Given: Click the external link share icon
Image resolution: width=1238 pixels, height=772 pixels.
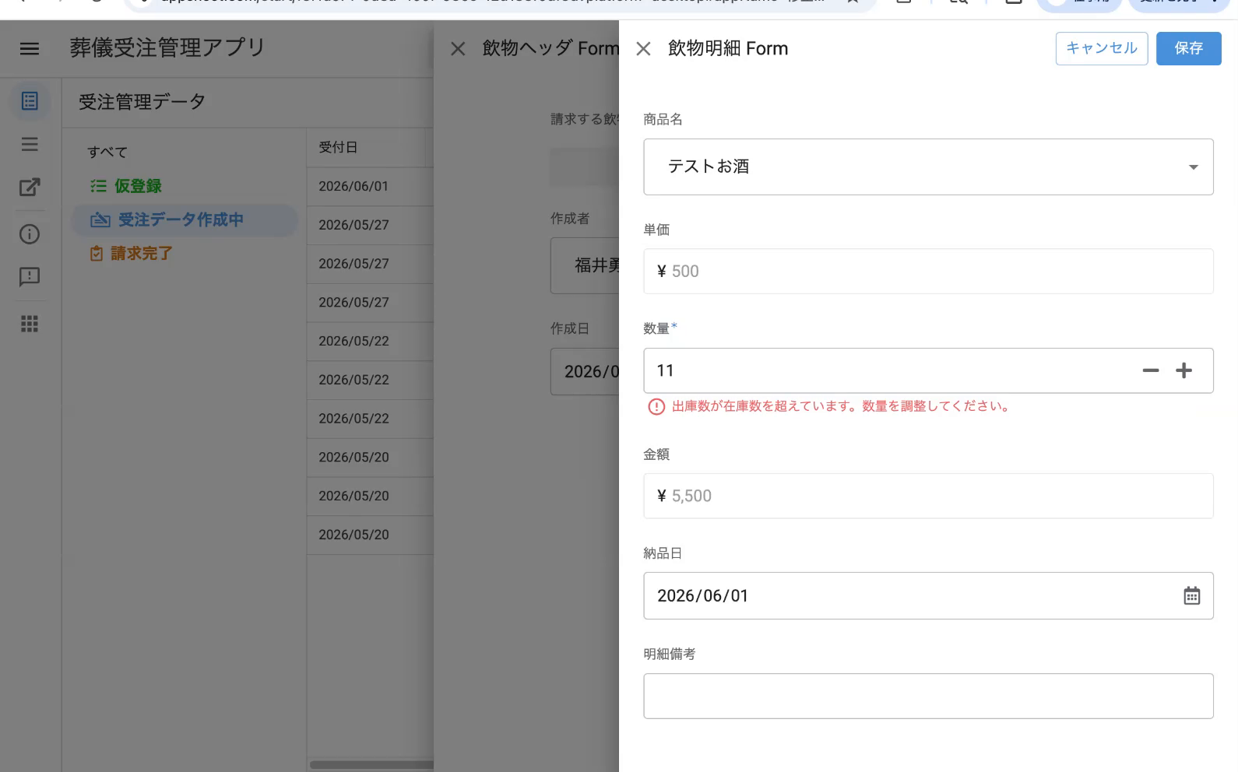Looking at the screenshot, I should tap(30, 188).
